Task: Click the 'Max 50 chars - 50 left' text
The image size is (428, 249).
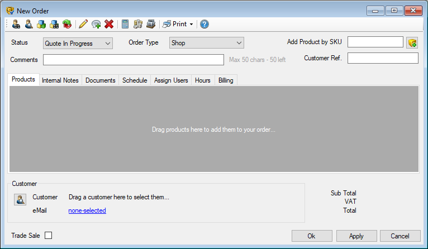Action: point(258,60)
